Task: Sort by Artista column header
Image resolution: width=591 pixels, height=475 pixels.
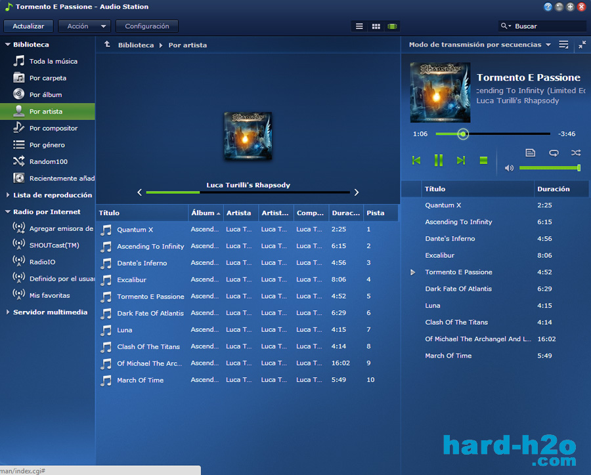Action: click(x=240, y=213)
